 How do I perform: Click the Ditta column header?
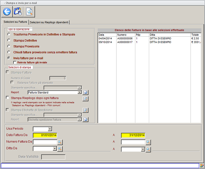pyautogui.click(x=170, y=35)
